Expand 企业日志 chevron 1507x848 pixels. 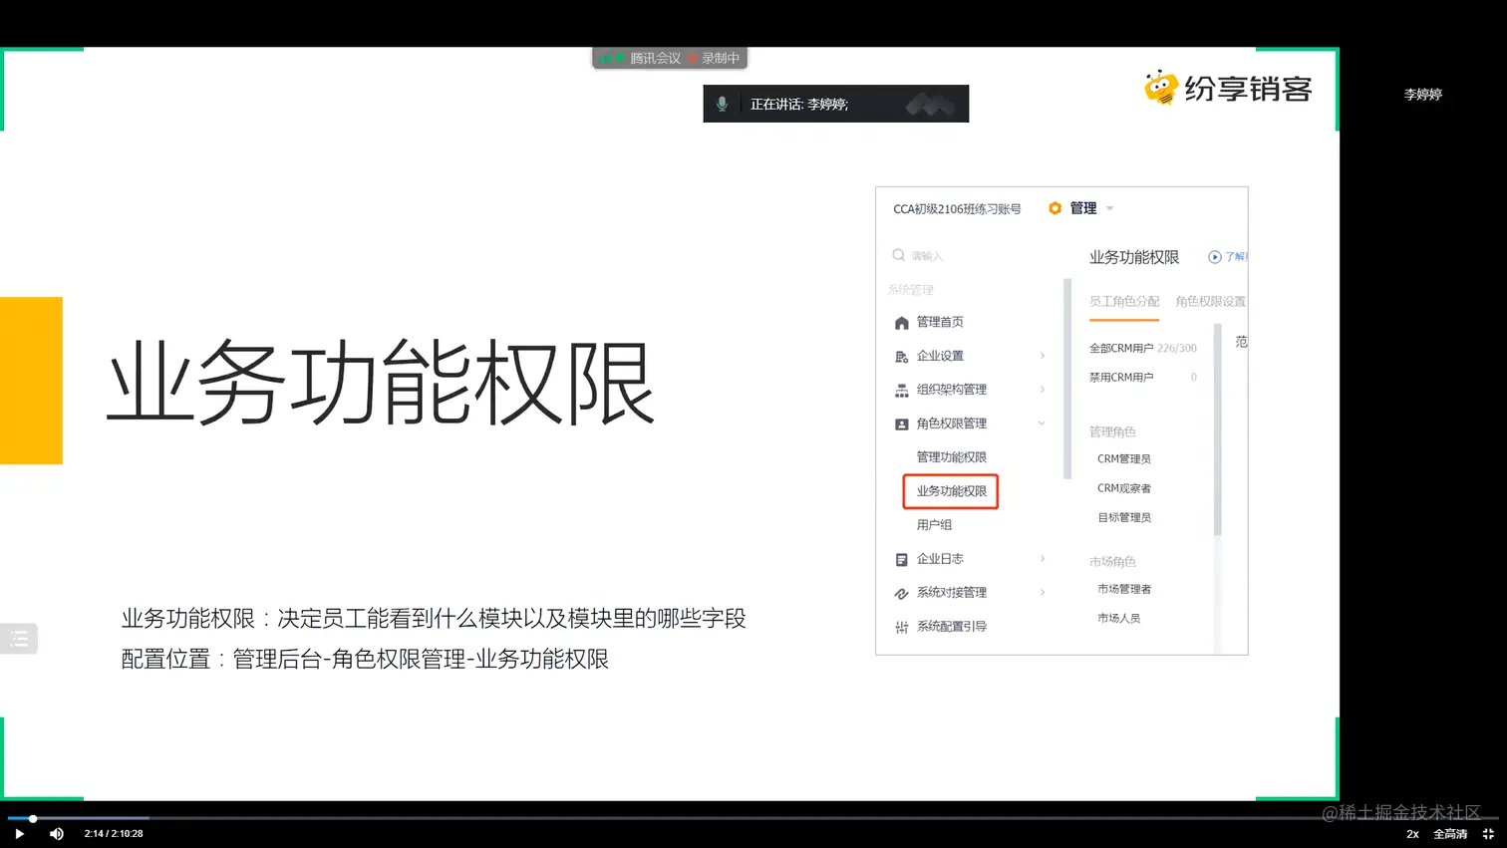[x=1043, y=559]
